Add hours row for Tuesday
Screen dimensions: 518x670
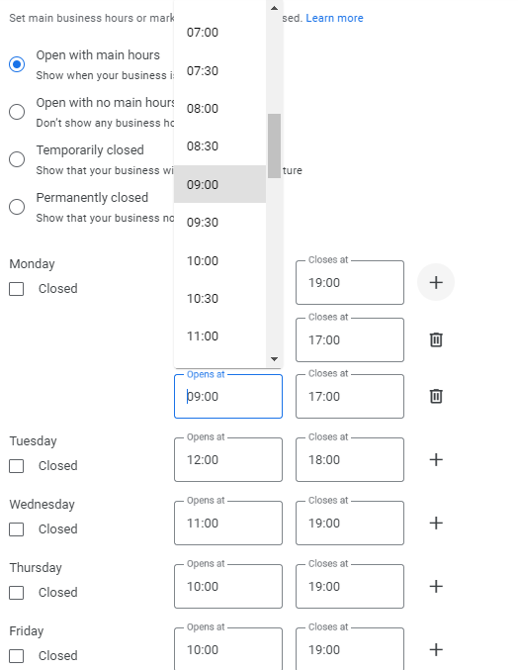(436, 460)
